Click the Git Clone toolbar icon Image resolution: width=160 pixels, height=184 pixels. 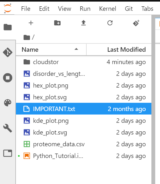(x=136, y=23)
